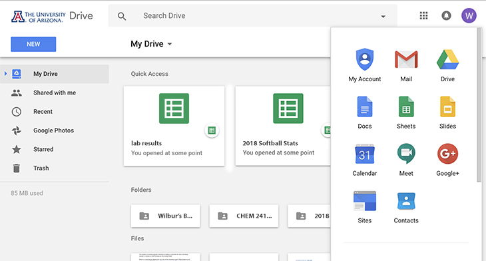The width and height of the screenshot is (486, 261).
Task: Open Google Photos in the sidebar
Action: tap(54, 130)
